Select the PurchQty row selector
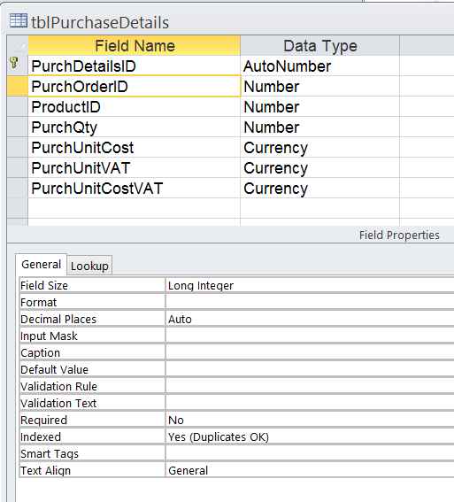The height and width of the screenshot is (502, 454). (x=18, y=127)
